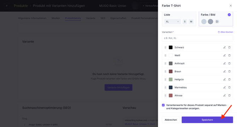
Task: Click the Speichern button
Action: point(207,120)
